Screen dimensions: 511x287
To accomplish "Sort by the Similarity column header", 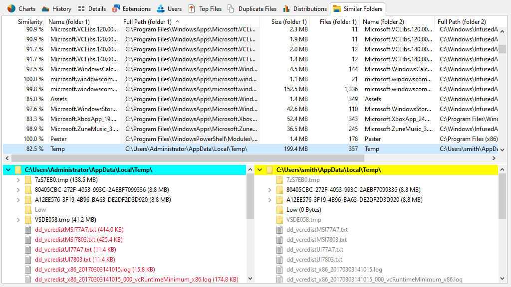I will [x=24, y=22].
